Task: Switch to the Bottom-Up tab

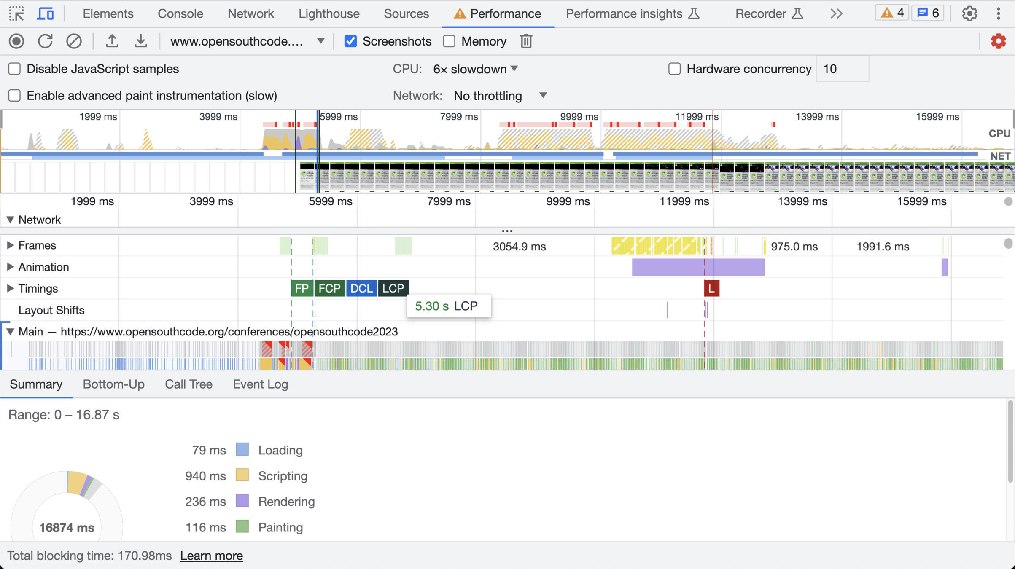Action: click(113, 384)
